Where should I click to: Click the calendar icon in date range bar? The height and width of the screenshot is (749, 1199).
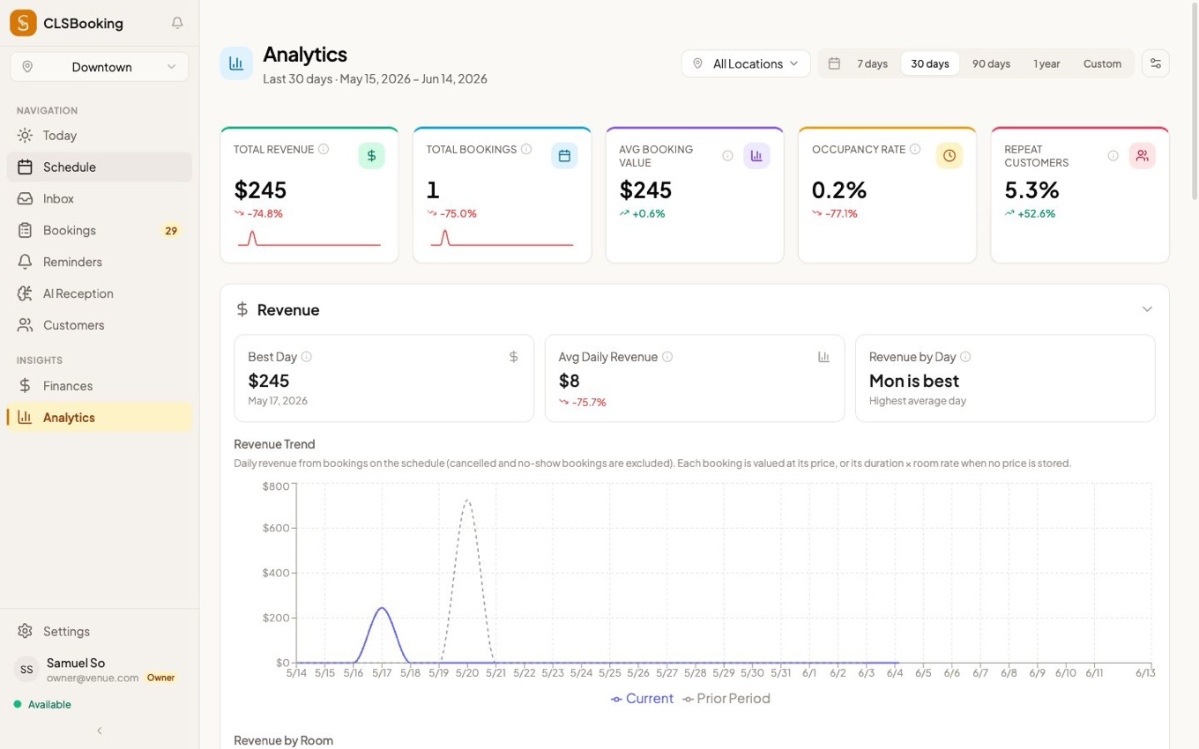[834, 63]
